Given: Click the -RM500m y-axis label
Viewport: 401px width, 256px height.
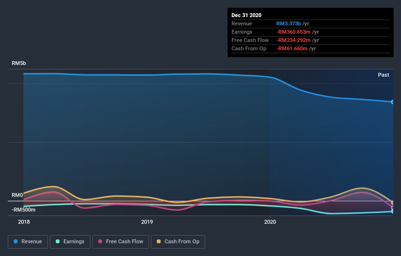Looking at the screenshot, I should (x=23, y=210).
